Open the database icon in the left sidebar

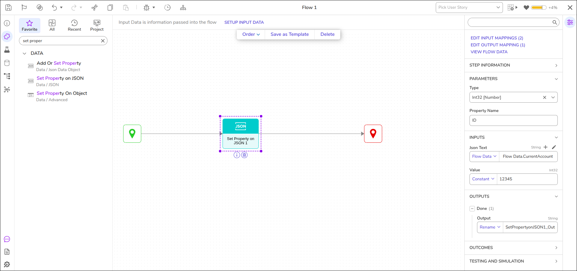pyautogui.click(x=7, y=63)
